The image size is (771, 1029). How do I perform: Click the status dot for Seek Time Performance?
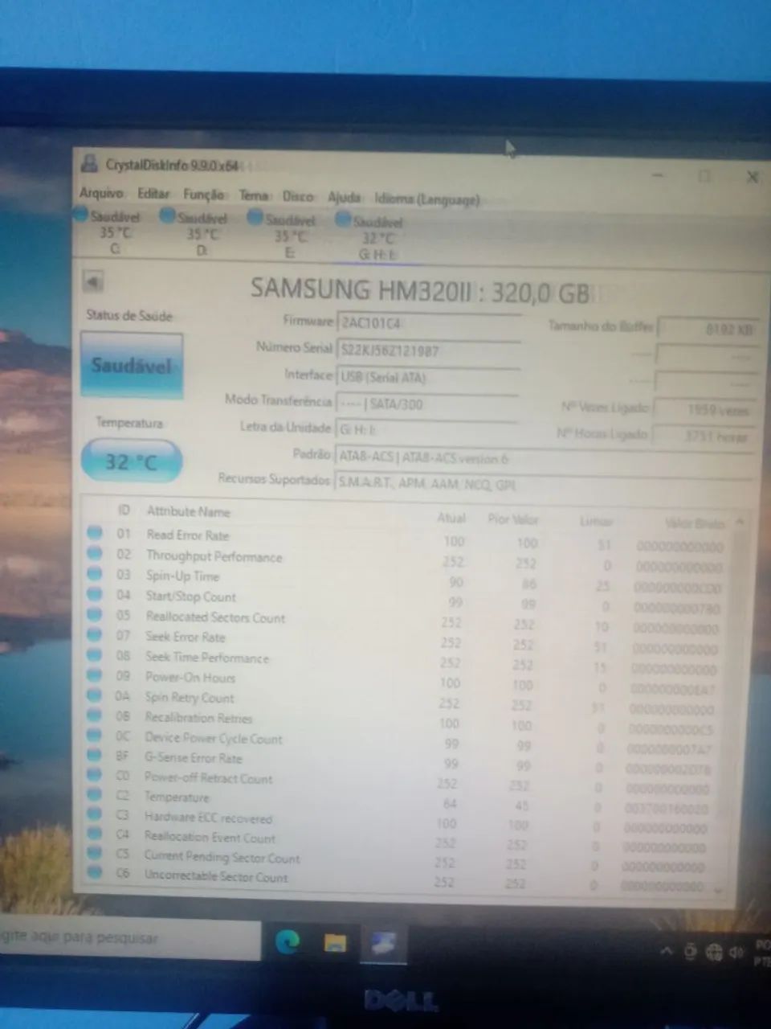coord(95,654)
